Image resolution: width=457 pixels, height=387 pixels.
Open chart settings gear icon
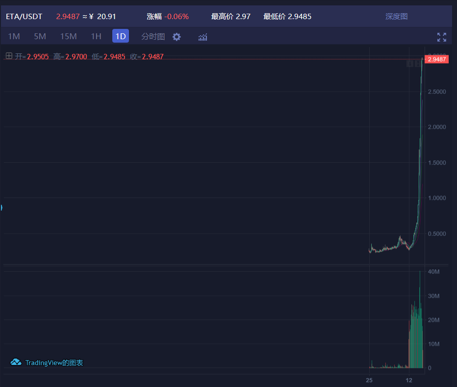(x=177, y=37)
